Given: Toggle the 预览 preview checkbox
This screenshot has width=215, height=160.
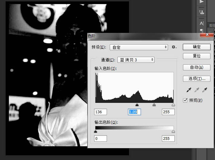Looking at the screenshot, I should coord(185,100).
